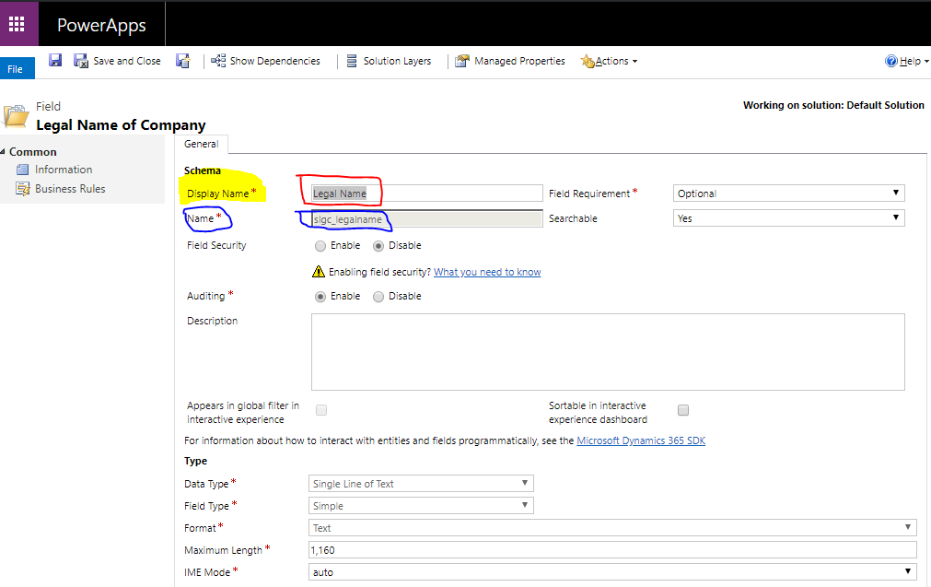The width and height of the screenshot is (931, 587).
Task: Toggle 'Sortable in interactive experience dashboard' checkbox
Action: [x=683, y=410]
